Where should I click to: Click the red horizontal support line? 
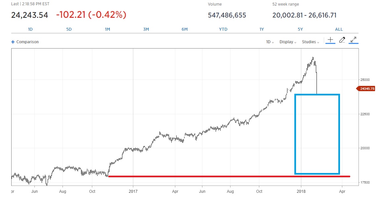228,176
